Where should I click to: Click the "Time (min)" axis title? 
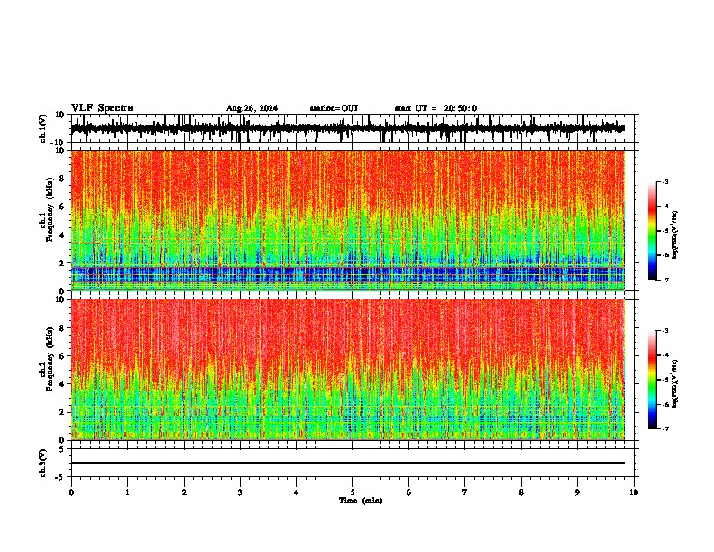click(361, 501)
